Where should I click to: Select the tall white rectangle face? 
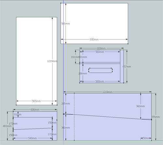tap(37, 61)
